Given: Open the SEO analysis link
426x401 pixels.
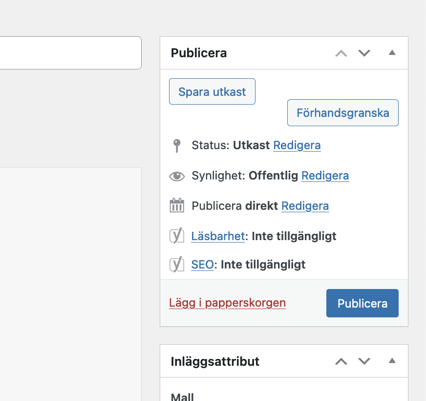Looking at the screenshot, I should [x=202, y=264].
